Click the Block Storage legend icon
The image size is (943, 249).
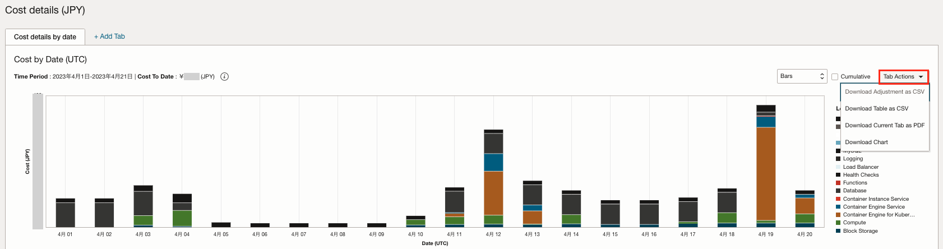point(838,231)
